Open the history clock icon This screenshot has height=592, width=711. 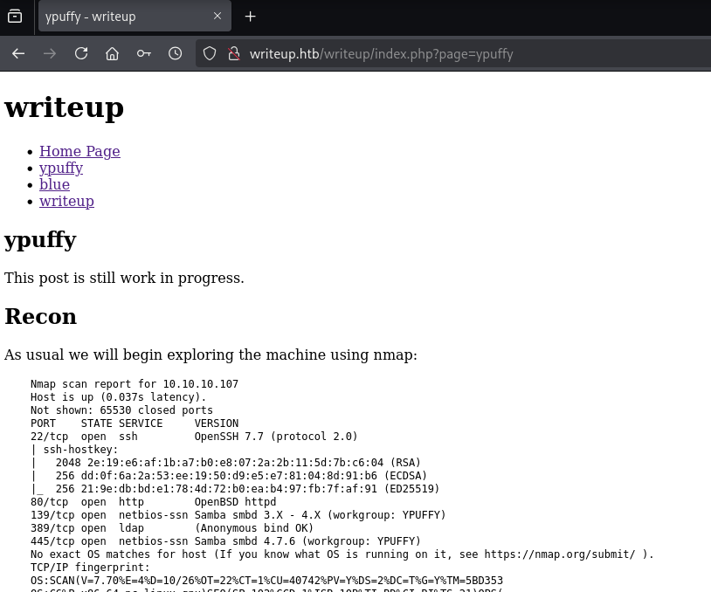point(175,53)
